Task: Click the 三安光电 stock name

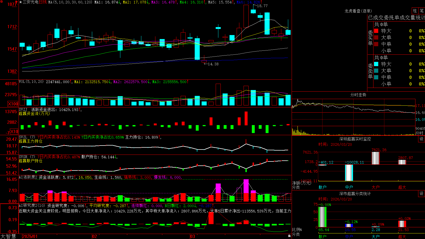Action: coord(31,2)
